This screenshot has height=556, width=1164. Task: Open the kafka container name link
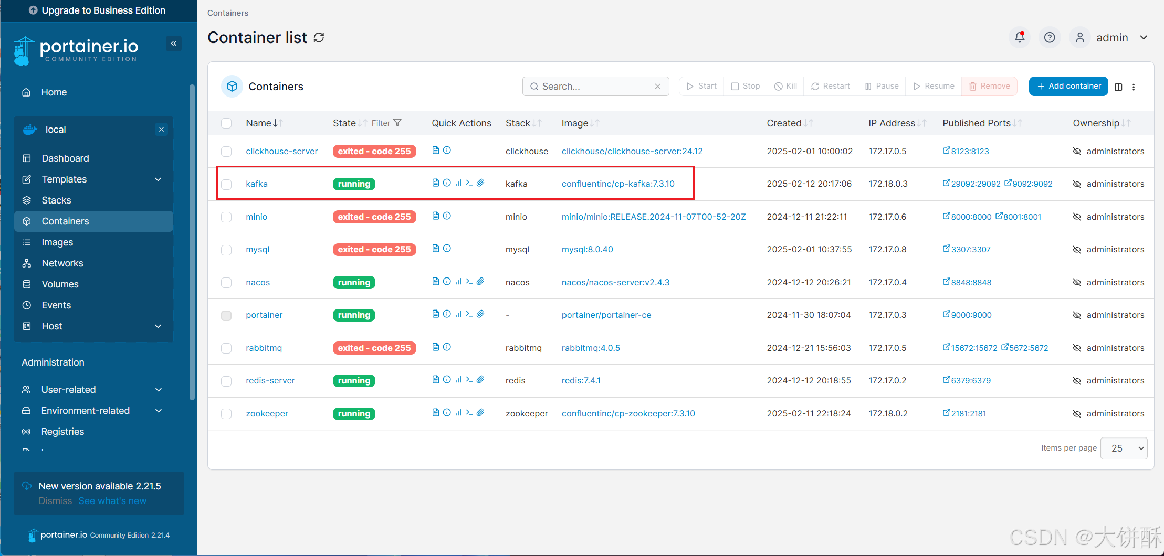pos(257,184)
